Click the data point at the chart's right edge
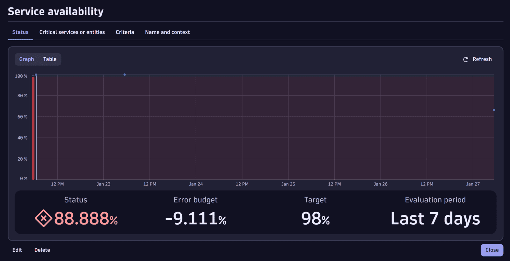Image resolution: width=510 pixels, height=261 pixels. (494, 110)
